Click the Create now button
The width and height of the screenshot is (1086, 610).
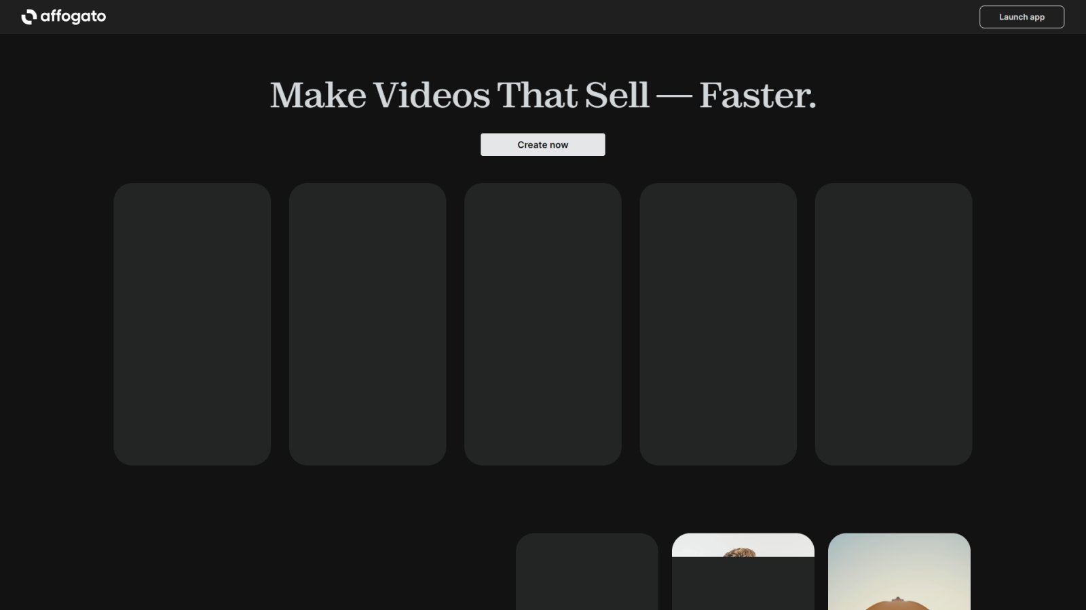pyautogui.click(x=543, y=144)
